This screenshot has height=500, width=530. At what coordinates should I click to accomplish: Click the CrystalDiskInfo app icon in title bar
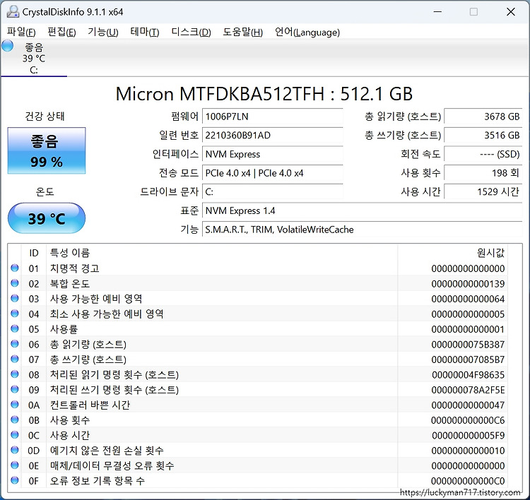13,12
